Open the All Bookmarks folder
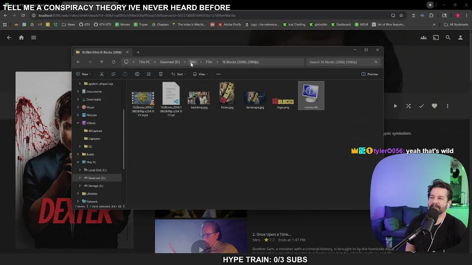 click(x=456, y=25)
